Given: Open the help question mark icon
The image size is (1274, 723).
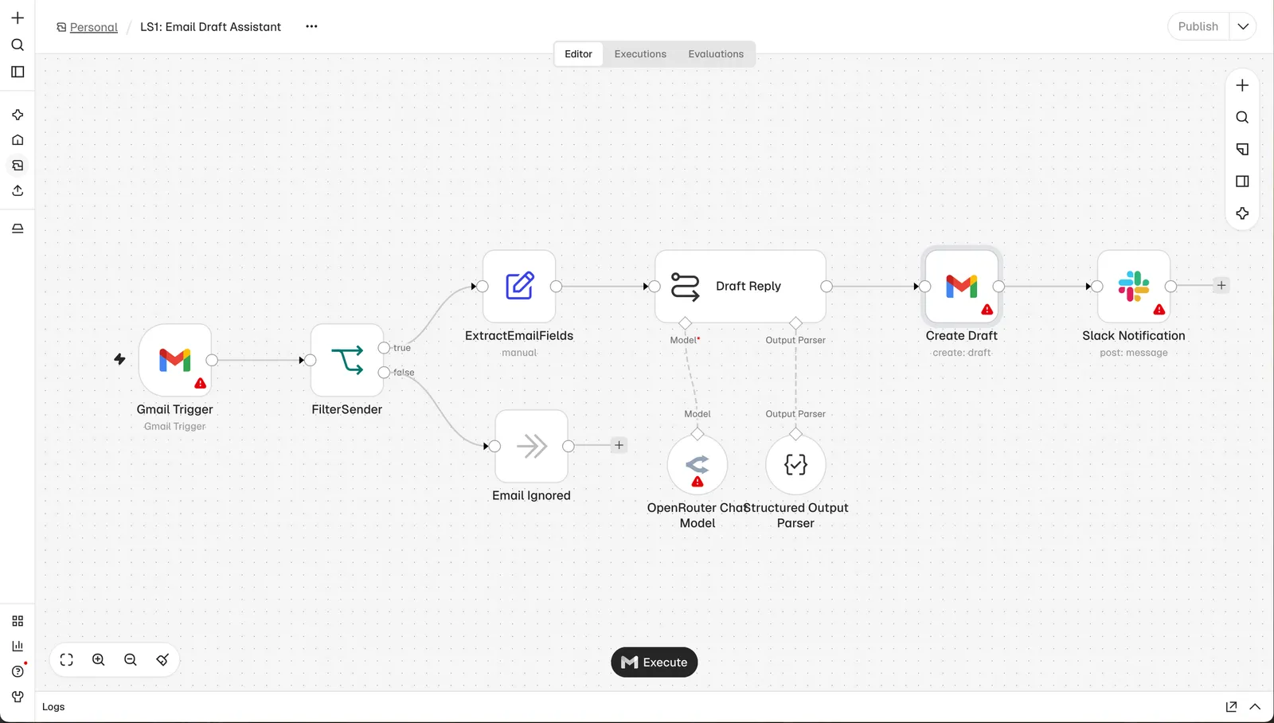Looking at the screenshot, I should [18, 671].
